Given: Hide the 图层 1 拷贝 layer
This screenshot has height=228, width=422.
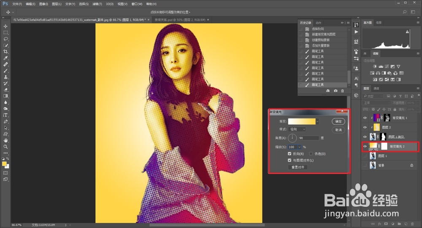Looking at the screenshot, I should pos(365,137).
